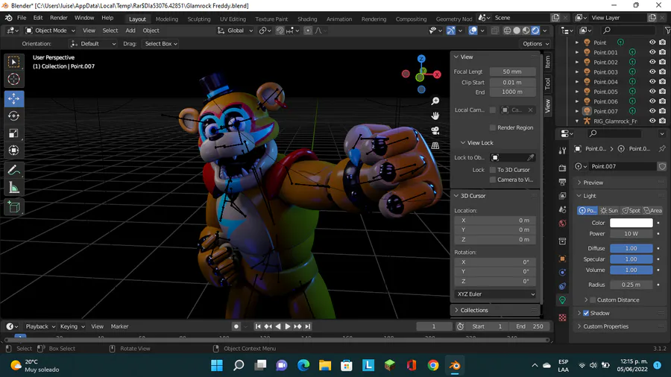The image size is (671, 377).
Task: Select the Annotate tool
Action: pyautogui.click(x=13, y=171)
